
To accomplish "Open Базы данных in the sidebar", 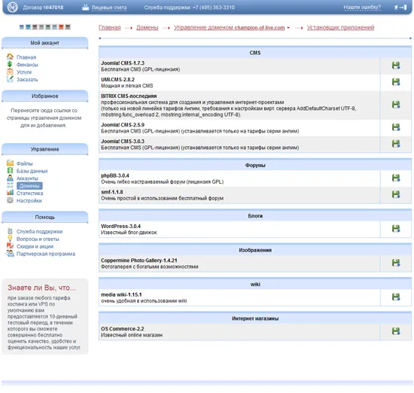I will 32,171.
